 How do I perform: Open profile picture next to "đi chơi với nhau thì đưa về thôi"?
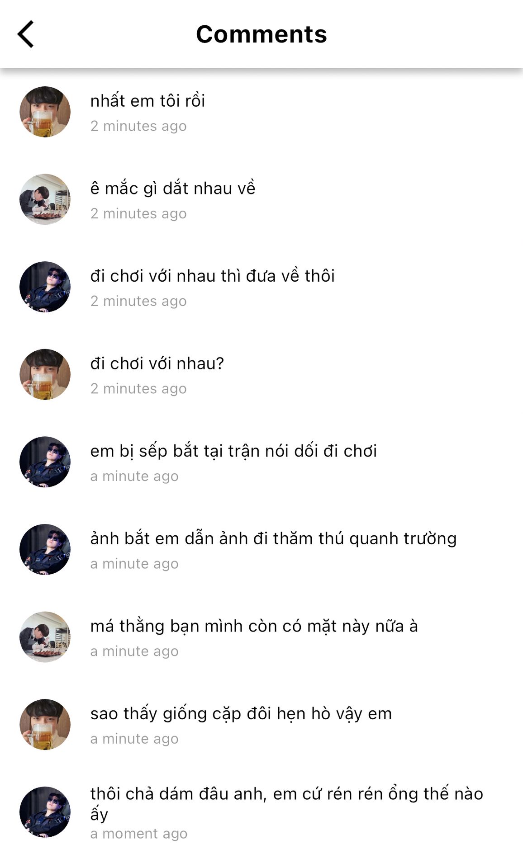point(45,287)
